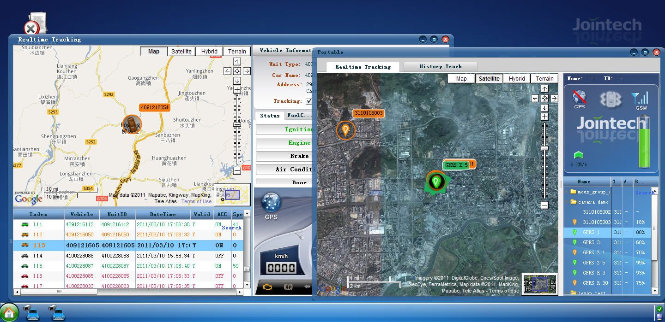
Task: Open Terms of Use on Realtime Tracking map
Action: (196, 201)
